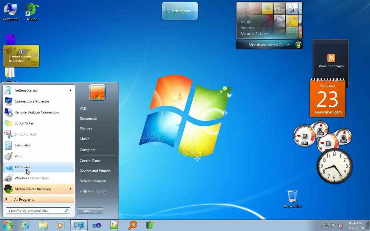Select Music in Media Center gadget
370x231 pixels.
coord(246,22)
